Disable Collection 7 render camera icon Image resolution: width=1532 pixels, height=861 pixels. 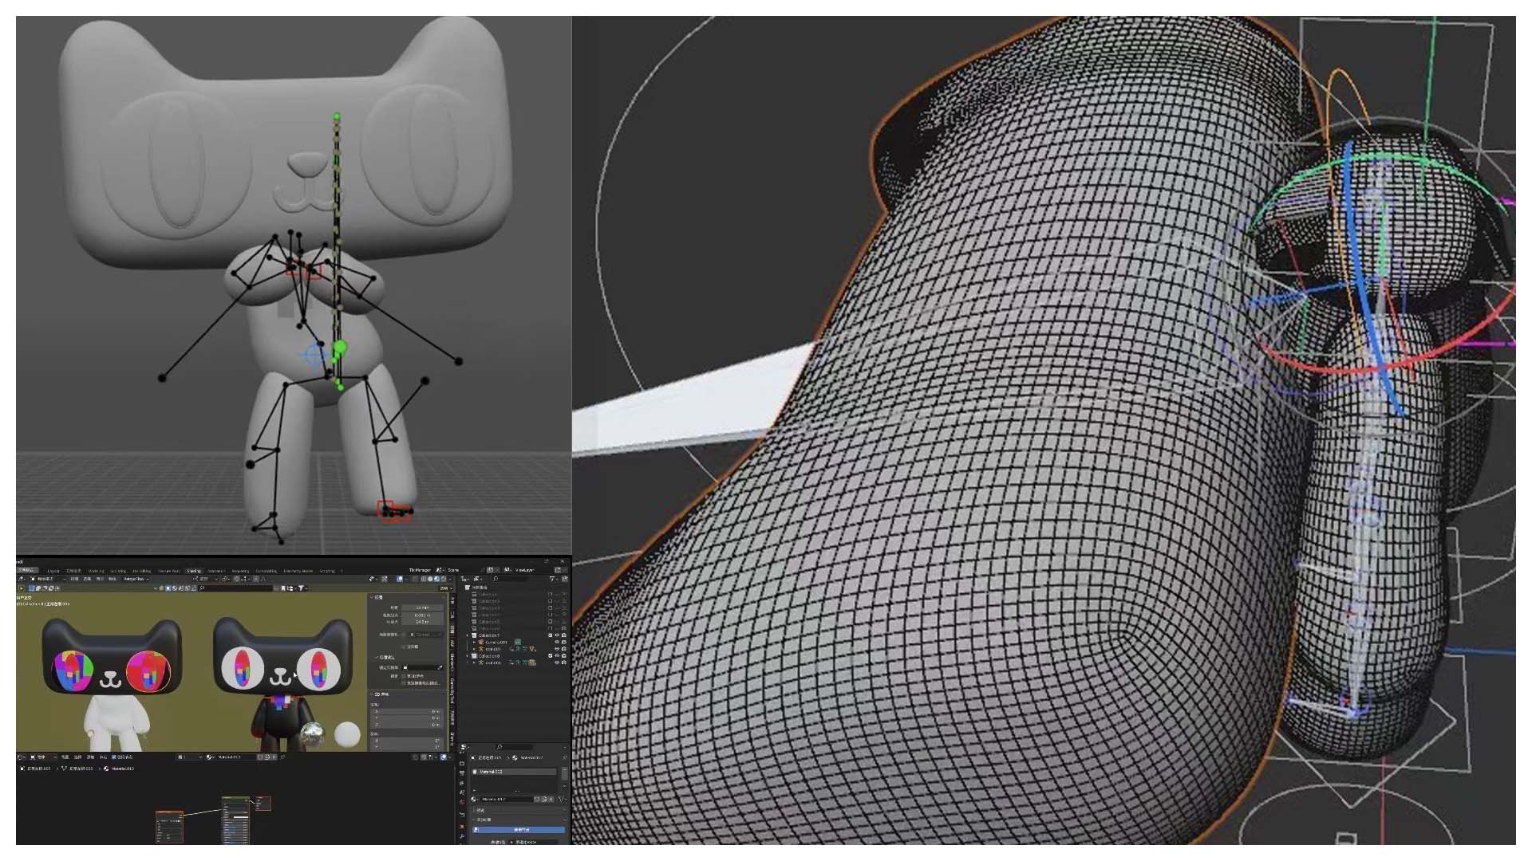pyautogui.click(x=564, y=635)
